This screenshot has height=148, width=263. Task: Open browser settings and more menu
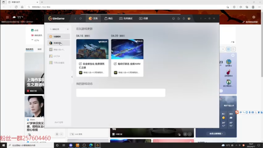(x=259, y=7)
